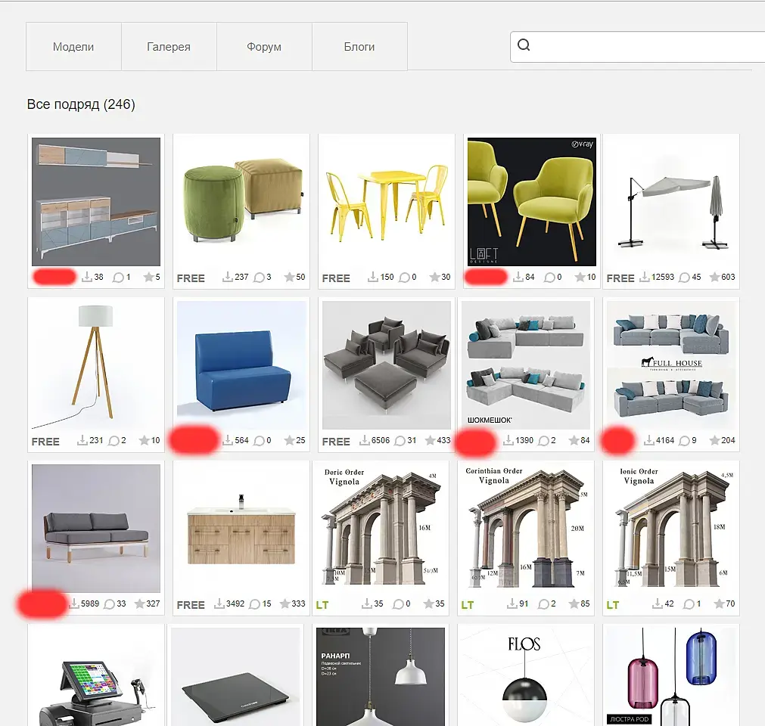Click star icon showing 84 on ШОКМЕШОК card
The width and height of the screenshot is (765, 726).
coord(574,440)
